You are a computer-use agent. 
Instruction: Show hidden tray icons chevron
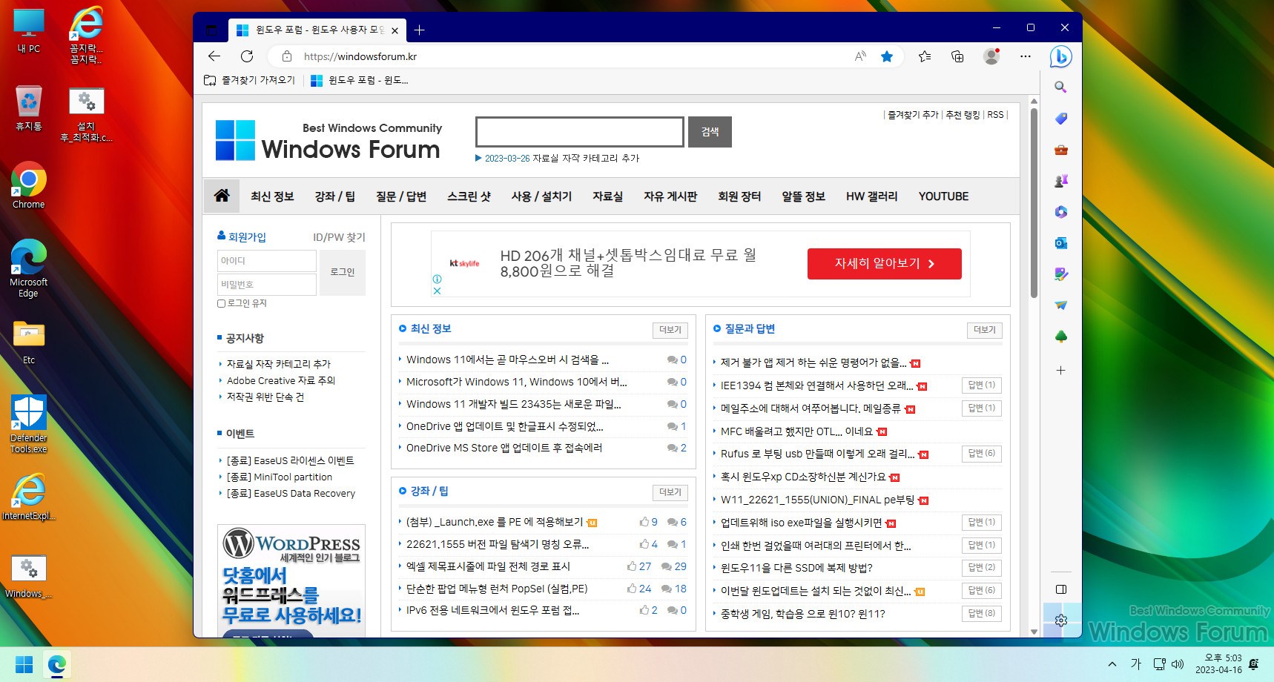coord(1112,664)
